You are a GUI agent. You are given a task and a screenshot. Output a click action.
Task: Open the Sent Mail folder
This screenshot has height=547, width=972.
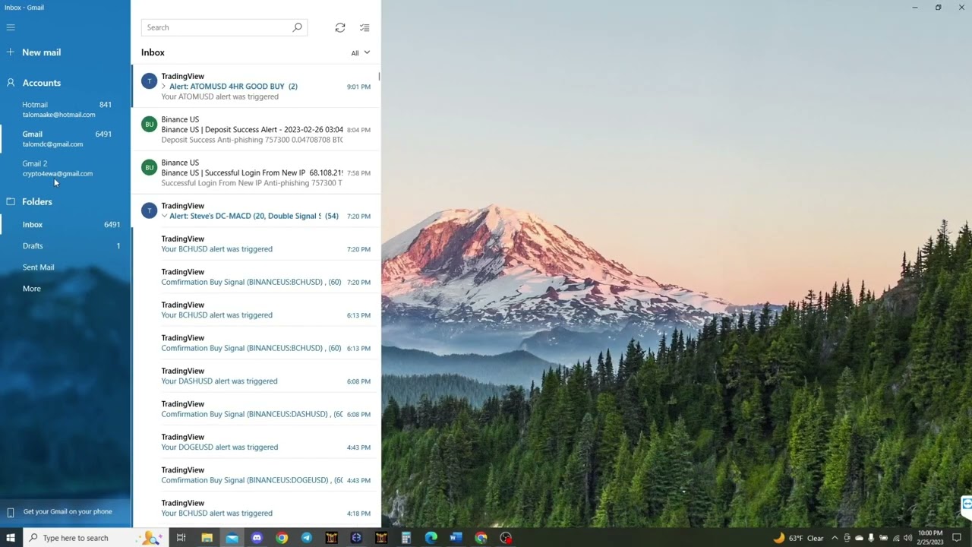pos(65,267)
